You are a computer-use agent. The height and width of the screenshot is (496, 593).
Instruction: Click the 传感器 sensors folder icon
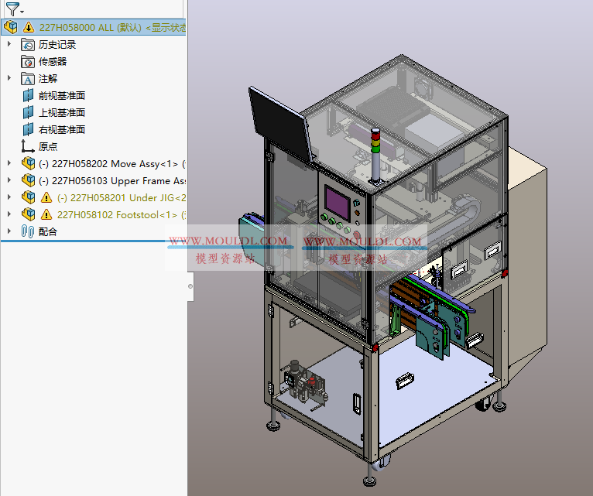28,62
